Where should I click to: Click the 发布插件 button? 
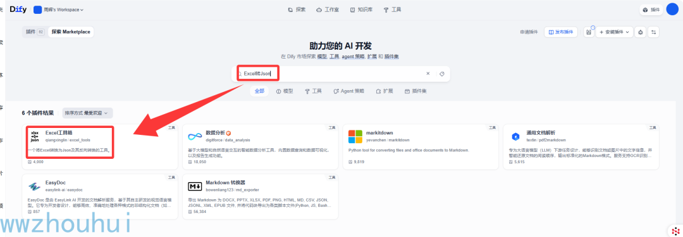560,32
